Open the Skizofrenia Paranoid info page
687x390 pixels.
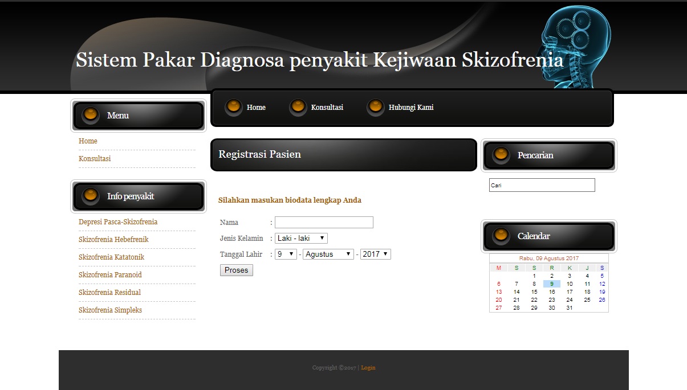[109, 274]
